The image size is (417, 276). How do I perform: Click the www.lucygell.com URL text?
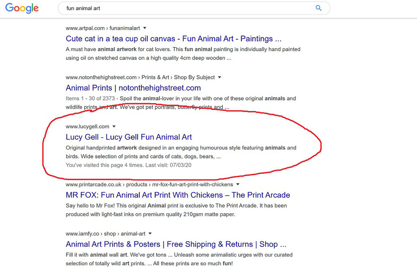[x=87, y=127]
